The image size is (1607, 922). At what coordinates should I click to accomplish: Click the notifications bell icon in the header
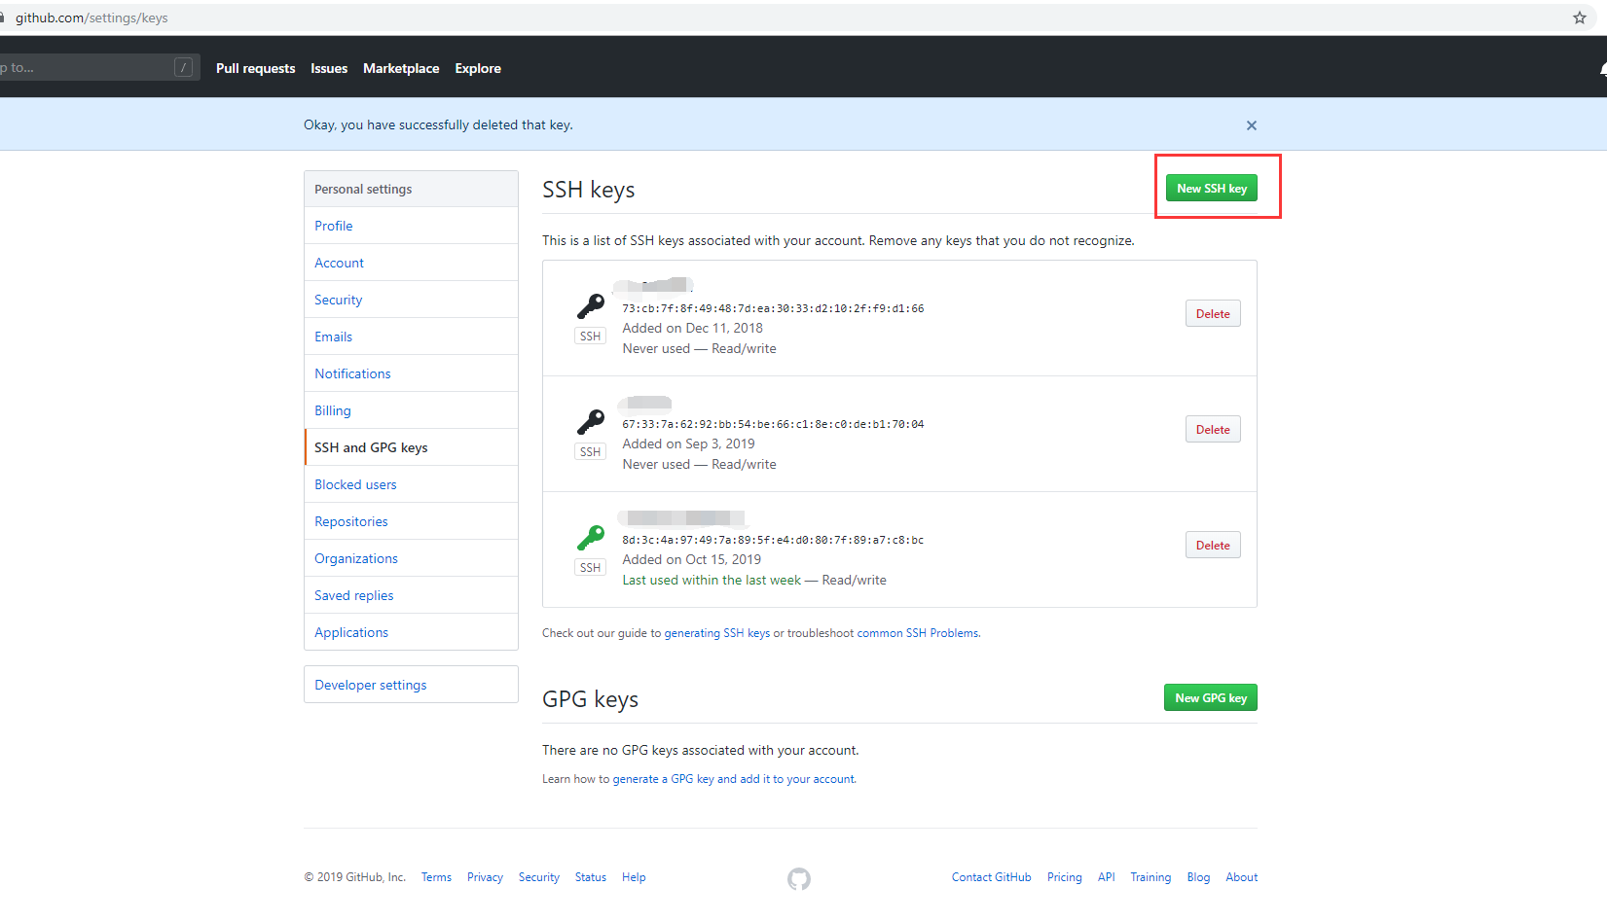pyautogui.click(x=1602, y=68)
